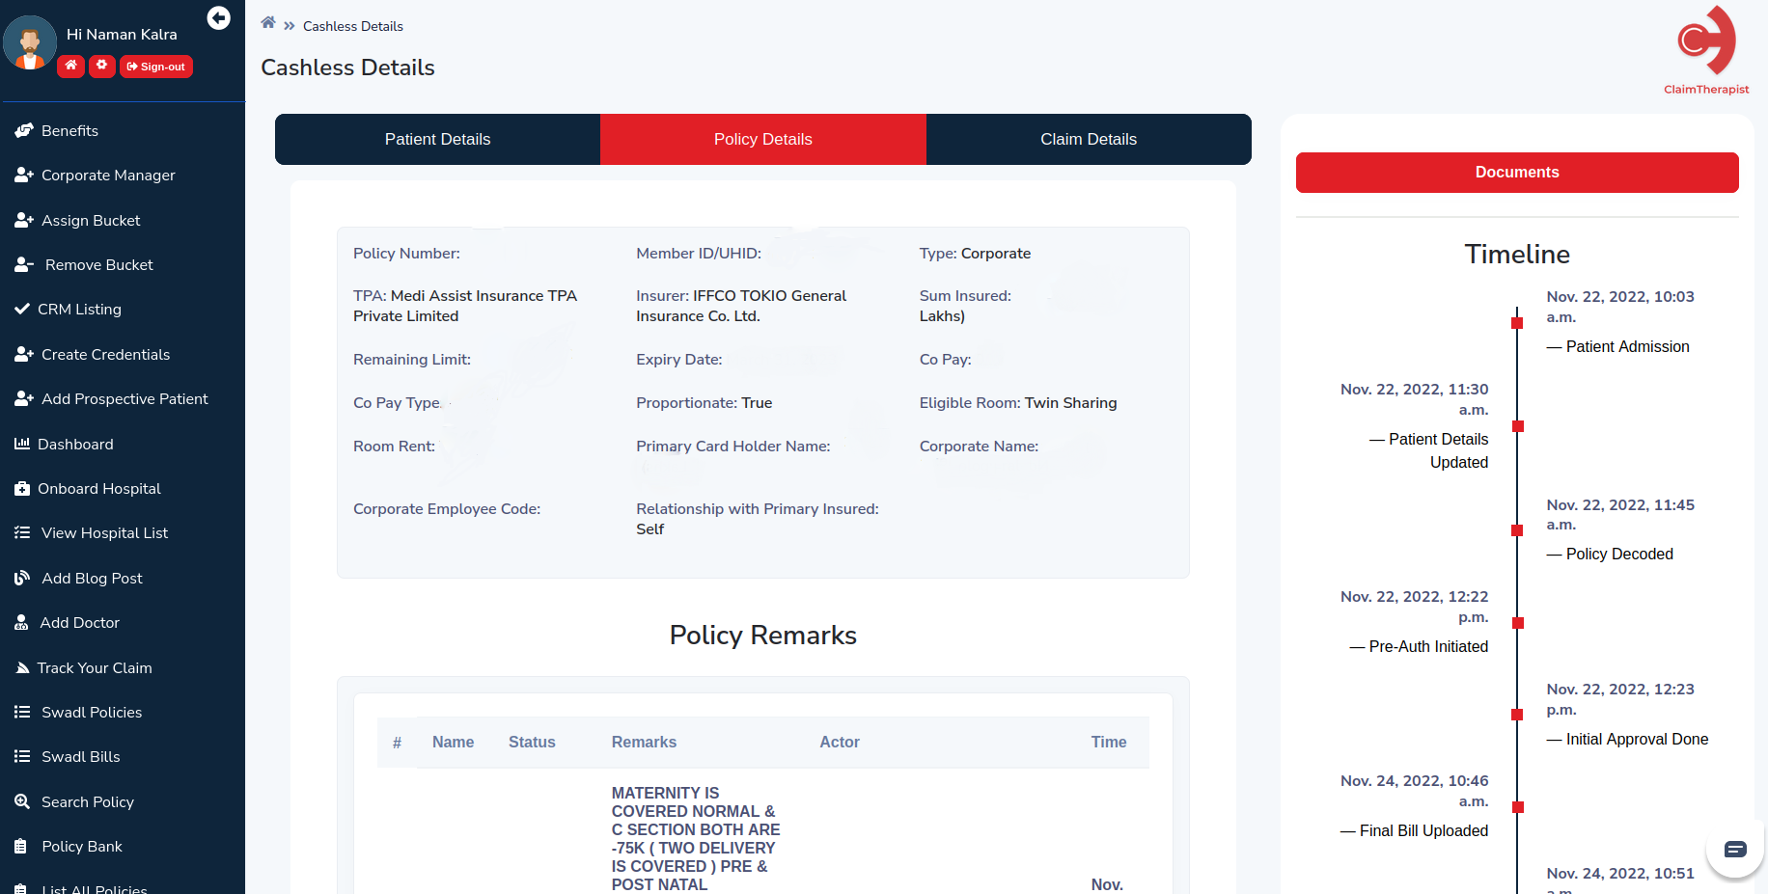Click the Pre-Auth Initiated timeline marker
The height and width of the screenshot is (894, 1768).
pyautogui.click(x=1517, y=623)
